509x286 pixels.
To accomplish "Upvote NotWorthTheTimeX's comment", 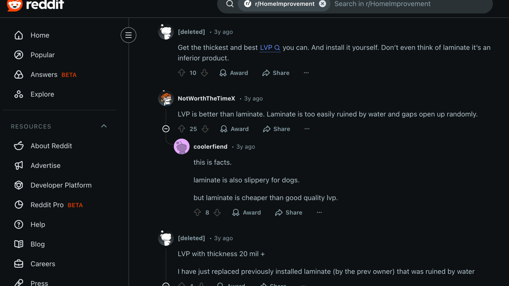I will (x=182, y=129).
